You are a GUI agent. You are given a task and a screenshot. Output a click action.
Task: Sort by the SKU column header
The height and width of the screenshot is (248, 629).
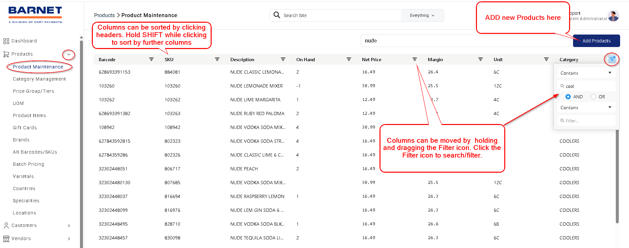click(x=169, y=60)
